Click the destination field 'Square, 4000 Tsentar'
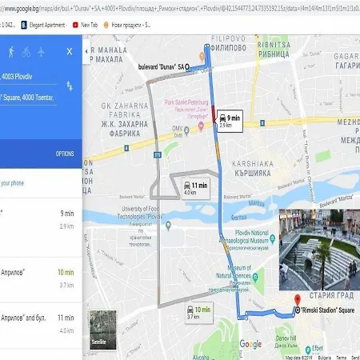The height and width of the screenshot is (360, 360). (x=28, y=98)
